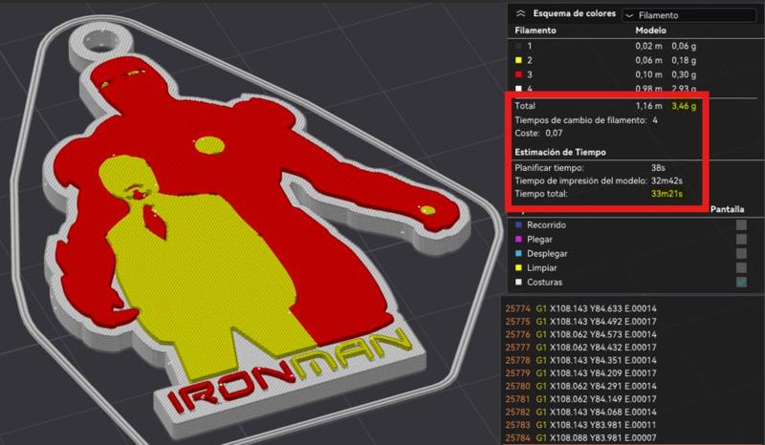Image resolution: width=765 pixels, height=445 pixels.
Task: Select G-code line 25782
Action: point(580,412)
